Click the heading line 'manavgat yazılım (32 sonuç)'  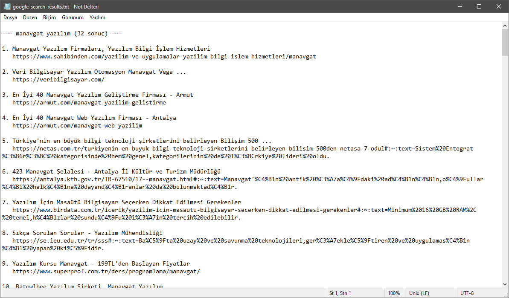click(x=62, y=33)
